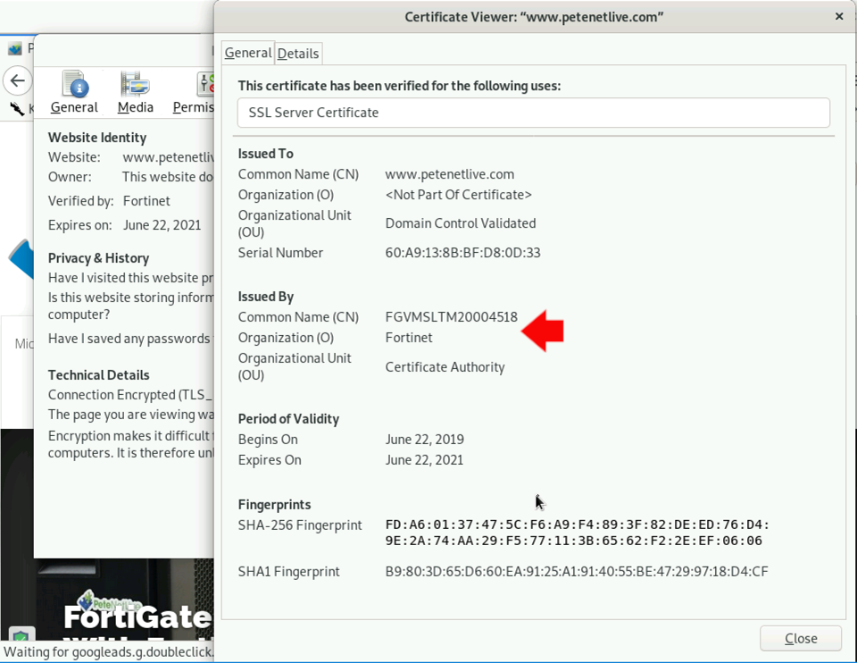Click the red arrow annotation

542,331
